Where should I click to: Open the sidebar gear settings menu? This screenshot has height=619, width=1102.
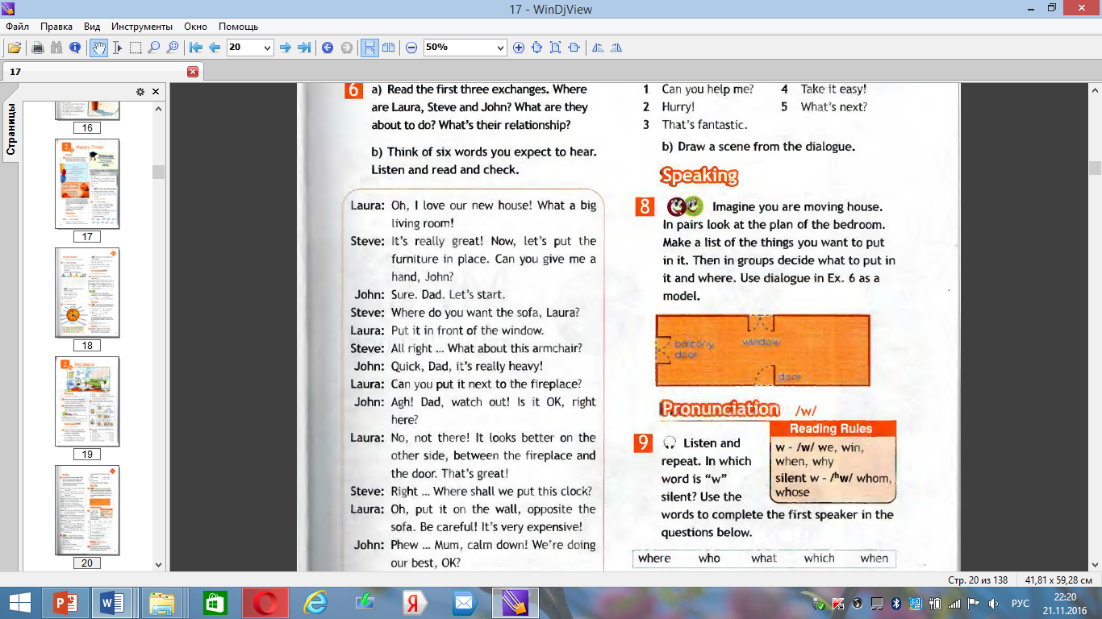[x=140, y=92]
